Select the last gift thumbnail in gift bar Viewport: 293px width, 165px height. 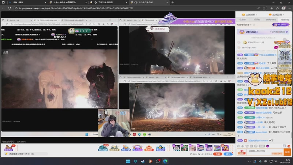pos(225,148)
